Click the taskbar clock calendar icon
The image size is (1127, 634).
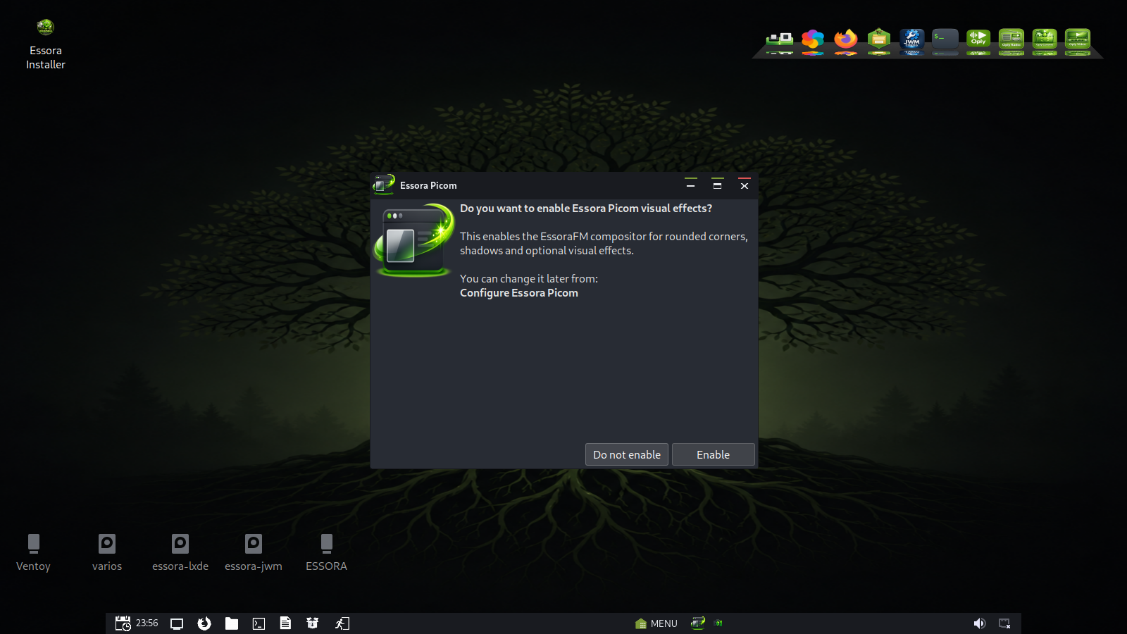coord(123,623)
